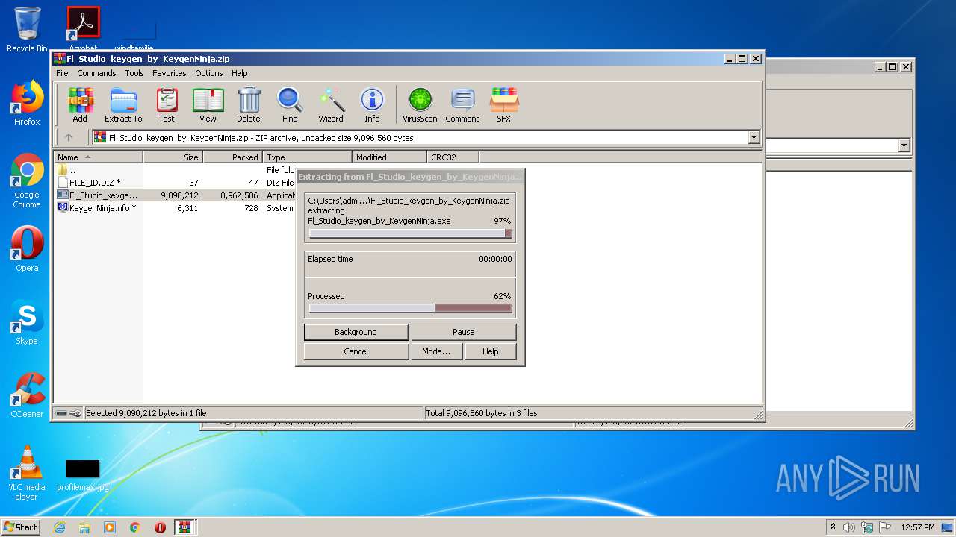Click the Pause button in extraction dialog

463,332
